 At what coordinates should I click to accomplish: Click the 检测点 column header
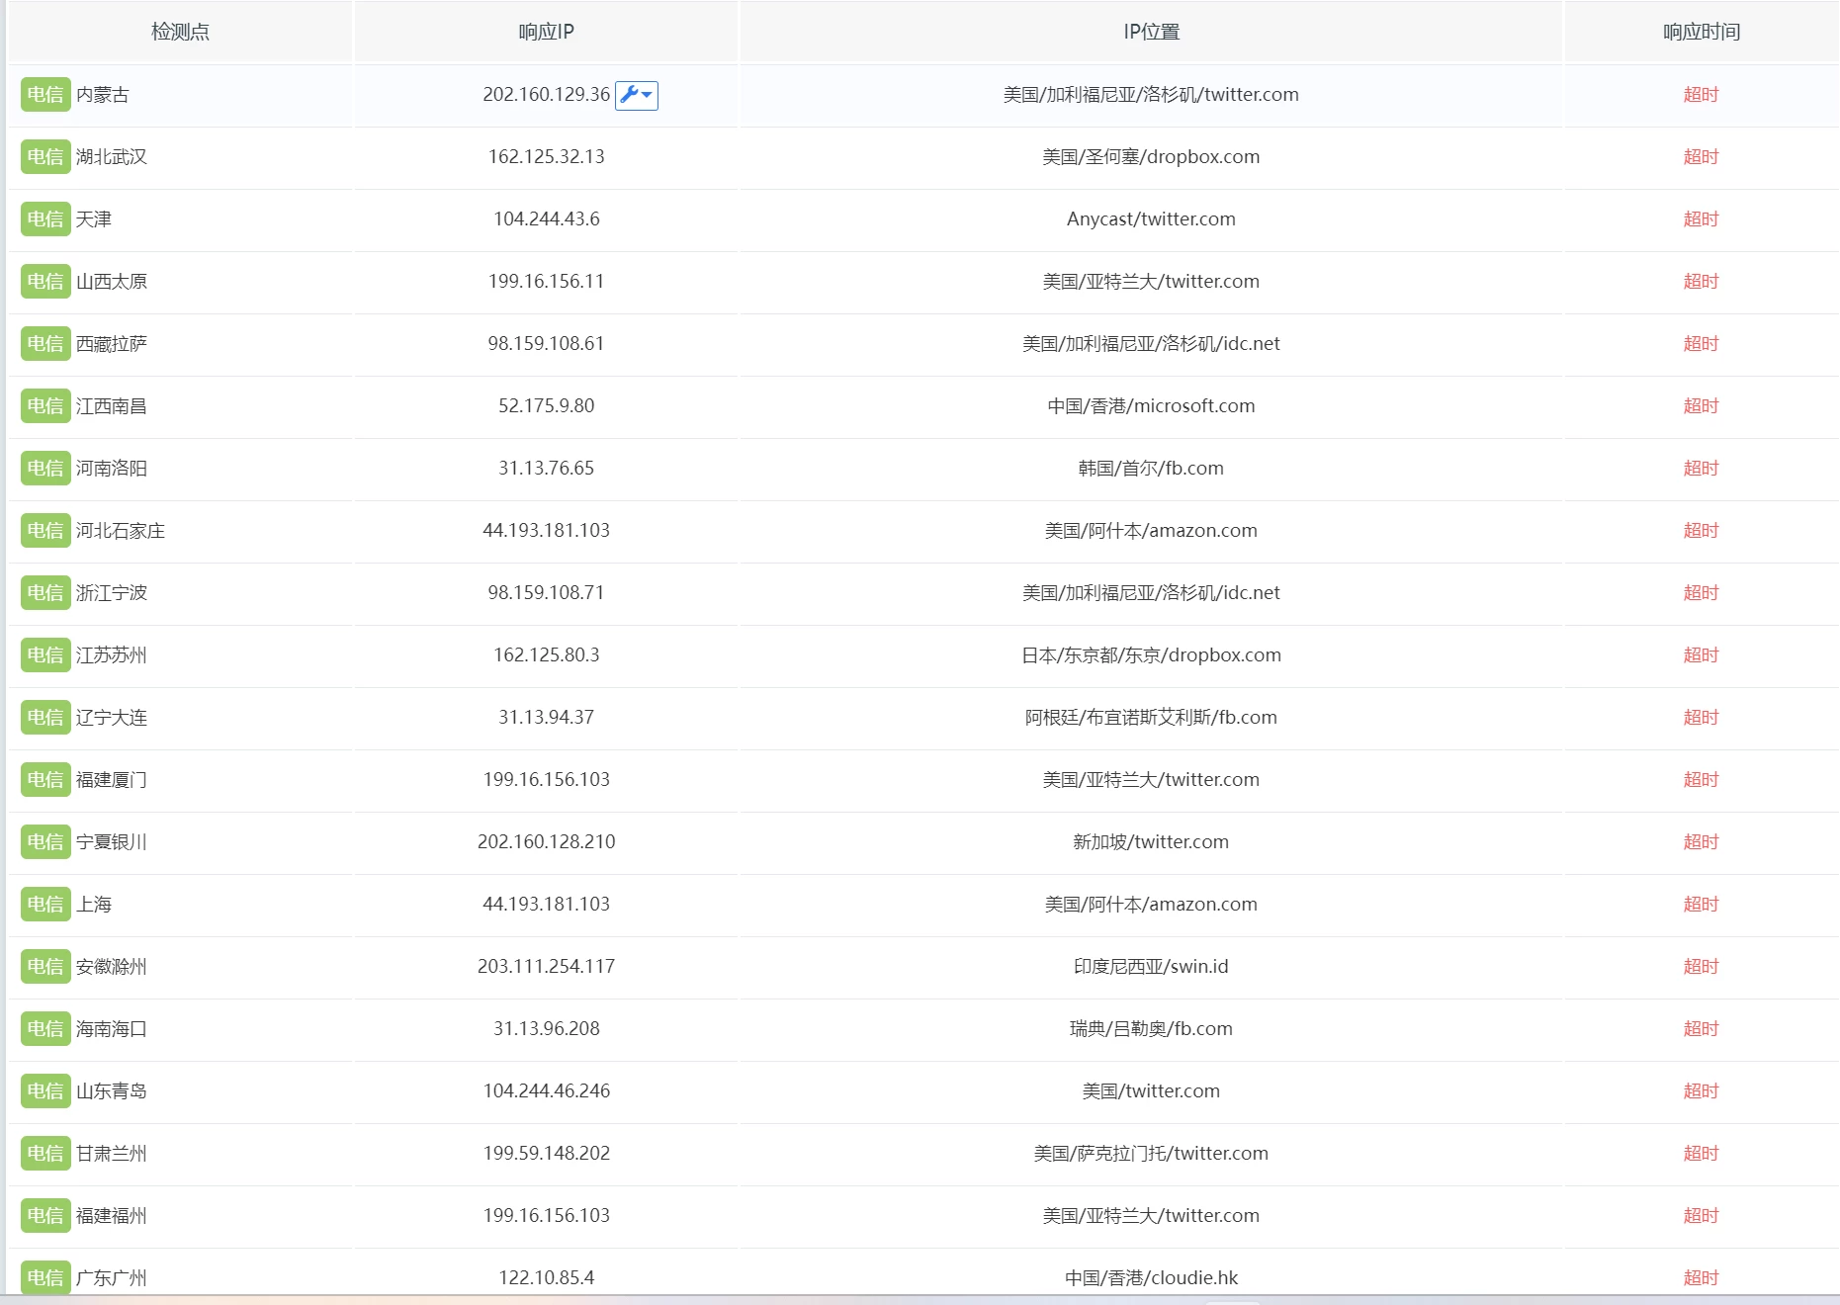[x=180, y=32]
